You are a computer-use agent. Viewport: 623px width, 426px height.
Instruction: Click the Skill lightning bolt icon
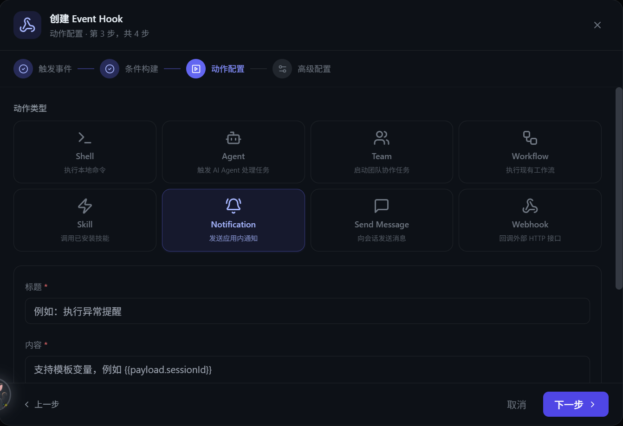(x=85, y=206)
